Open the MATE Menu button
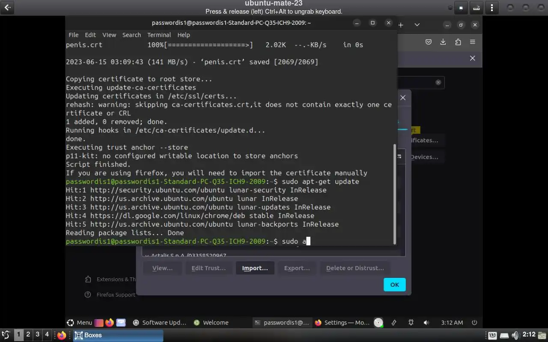This screenshot has height=342, width=548. pyautogui.click(x=80, y=323)
